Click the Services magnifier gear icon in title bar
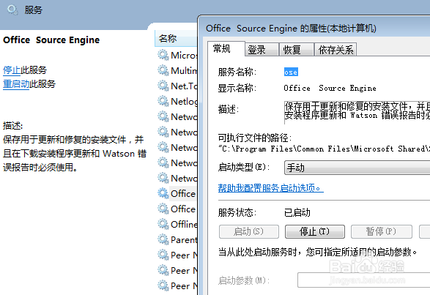 [x=12, y=10]
